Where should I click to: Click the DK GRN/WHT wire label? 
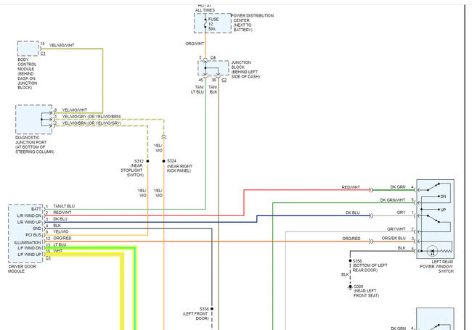click(x=393, y=200)
